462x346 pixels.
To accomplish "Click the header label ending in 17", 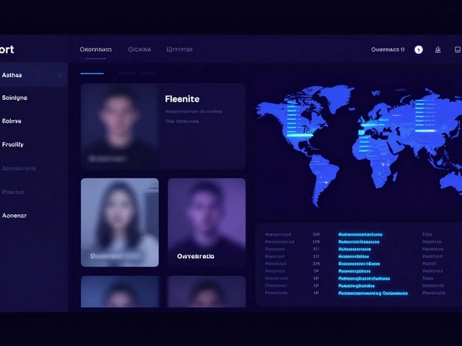I will pyautogui.click(x=388, y=50).
